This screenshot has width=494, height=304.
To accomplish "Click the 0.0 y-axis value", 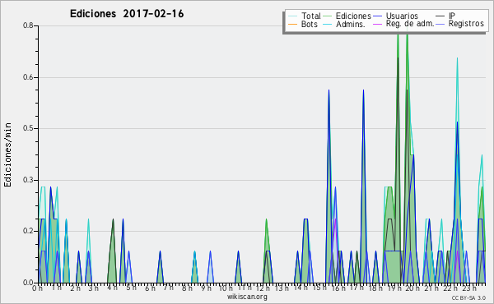I will click(28, 283).
